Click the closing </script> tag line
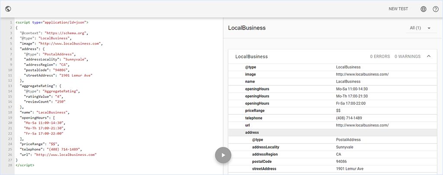The width and height of the screenshot is (443, 175). 25,165
